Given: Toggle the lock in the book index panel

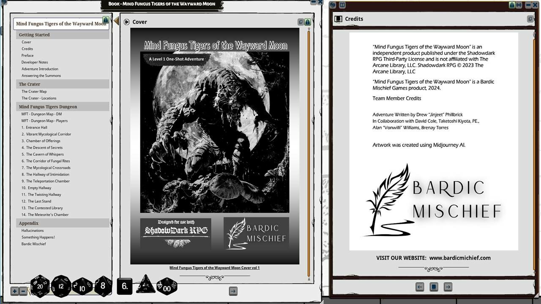Looking at the screenshot, I should point(106,20).
